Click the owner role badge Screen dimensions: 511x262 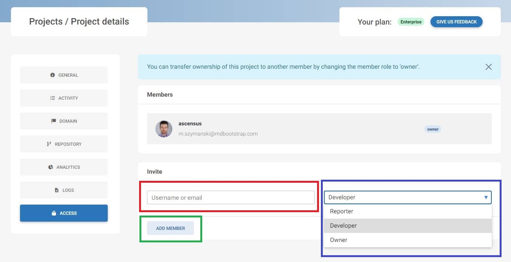[433, 129]
